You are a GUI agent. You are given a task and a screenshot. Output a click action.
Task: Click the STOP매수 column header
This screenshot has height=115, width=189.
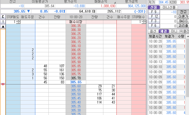(x=139, y=17)
